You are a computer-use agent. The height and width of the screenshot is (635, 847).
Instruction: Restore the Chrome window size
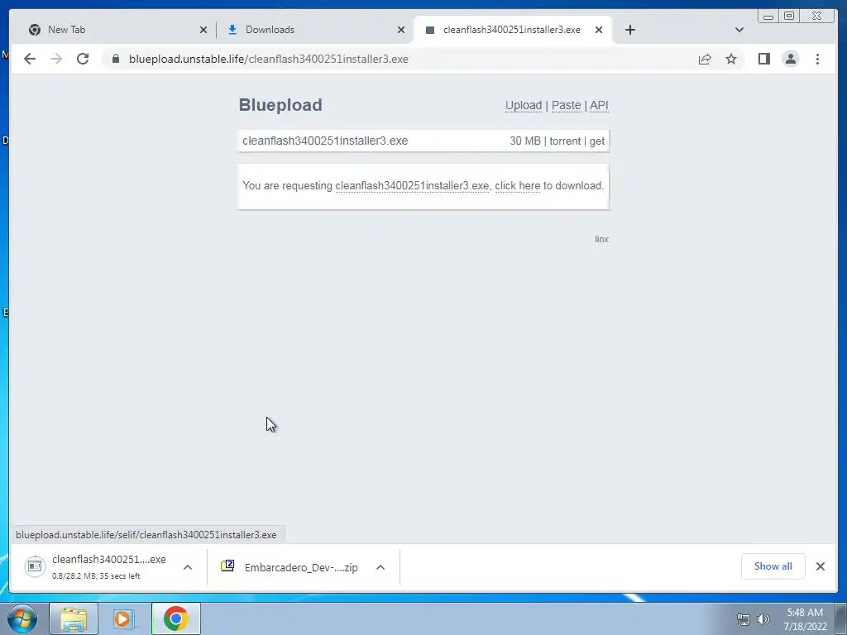[788, 17]
